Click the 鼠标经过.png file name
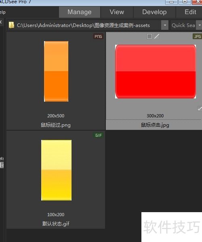Image resolution: width=202 pixels, height=242 pixels. tap(56, 125)
